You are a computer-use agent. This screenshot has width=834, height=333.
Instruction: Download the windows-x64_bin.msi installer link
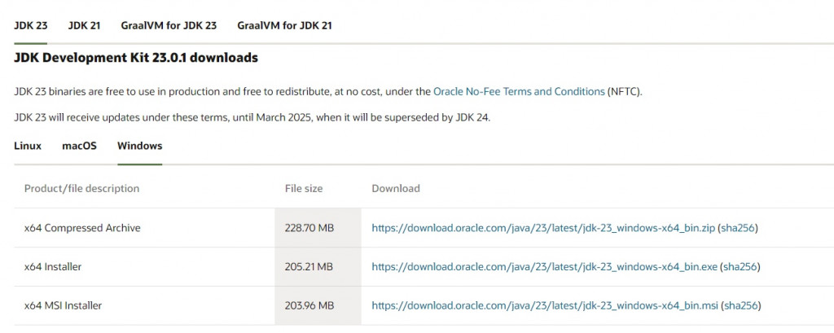click(x=545, y=306)
